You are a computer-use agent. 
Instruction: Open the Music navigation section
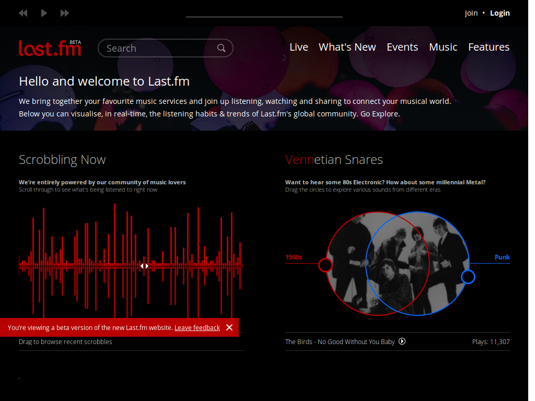(x=443, y=47)
